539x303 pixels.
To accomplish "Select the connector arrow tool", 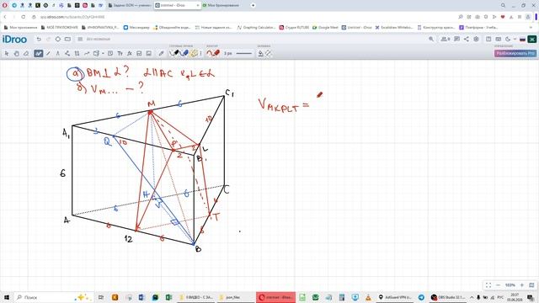I will tap(87, 53).
